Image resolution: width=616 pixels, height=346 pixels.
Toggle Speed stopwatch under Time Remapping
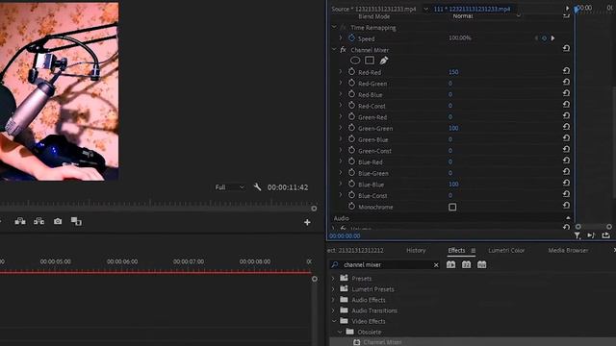351,38
